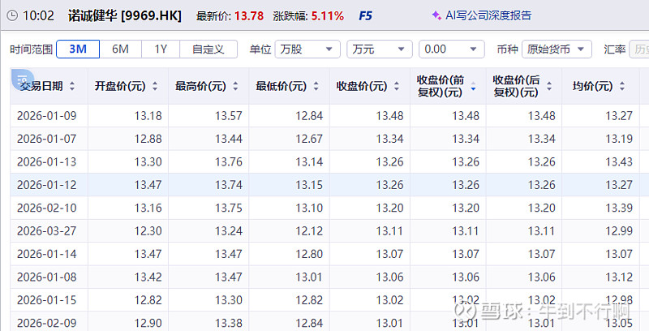The height and width of the screenshot is (331, 649).
Task: Select the row dated 2026-01-13
Action: (329, 161)
